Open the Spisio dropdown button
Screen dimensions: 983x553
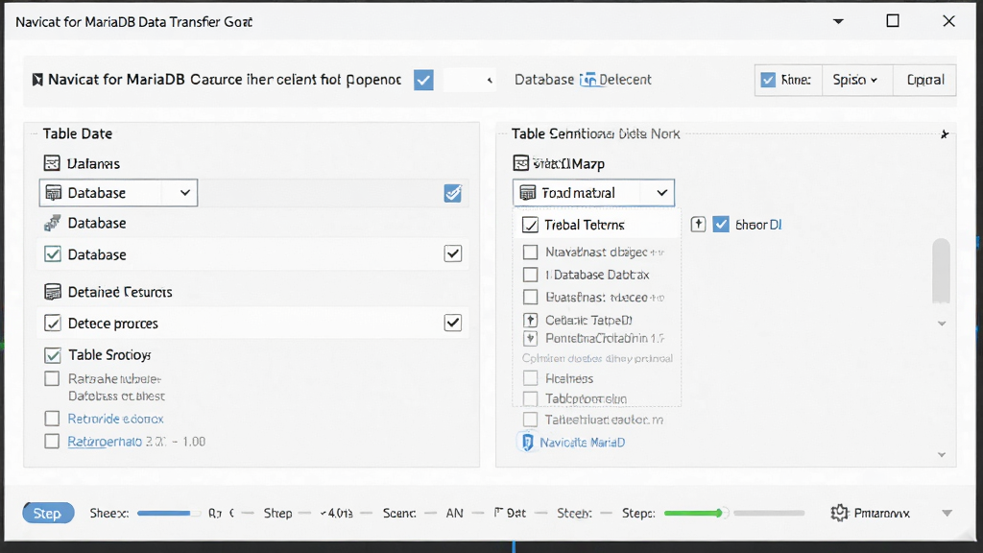point(856,80)
